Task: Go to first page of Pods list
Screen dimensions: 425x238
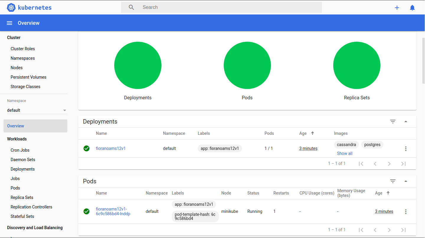Action: 361,230
